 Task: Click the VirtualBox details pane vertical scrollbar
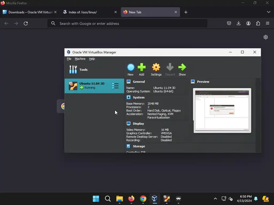(258, 115)
